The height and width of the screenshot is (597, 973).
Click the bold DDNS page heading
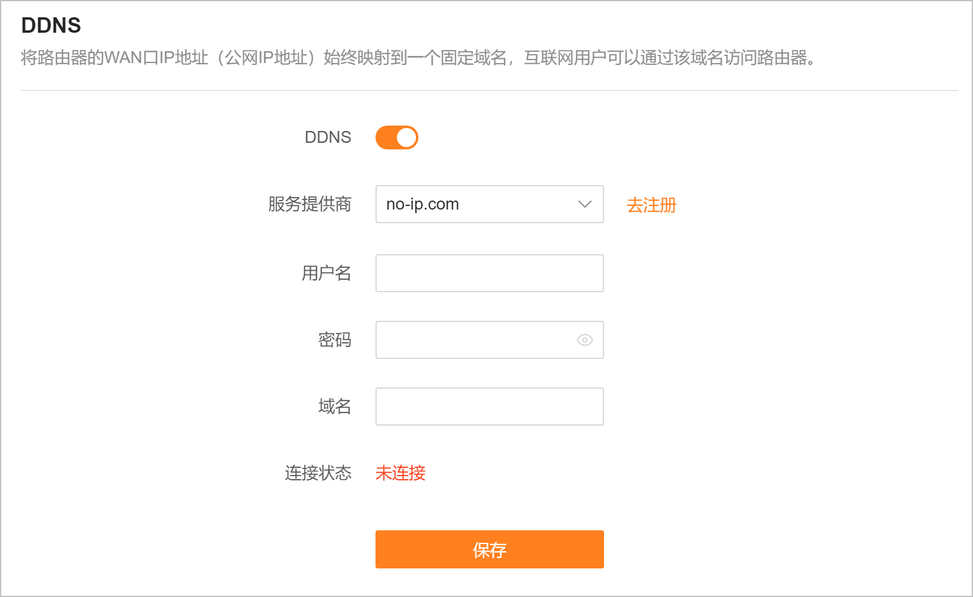click(x=51, y=26)
